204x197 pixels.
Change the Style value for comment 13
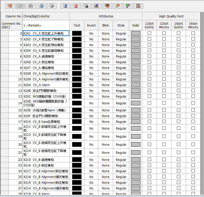pyautogui.click(x=121, y=96)
